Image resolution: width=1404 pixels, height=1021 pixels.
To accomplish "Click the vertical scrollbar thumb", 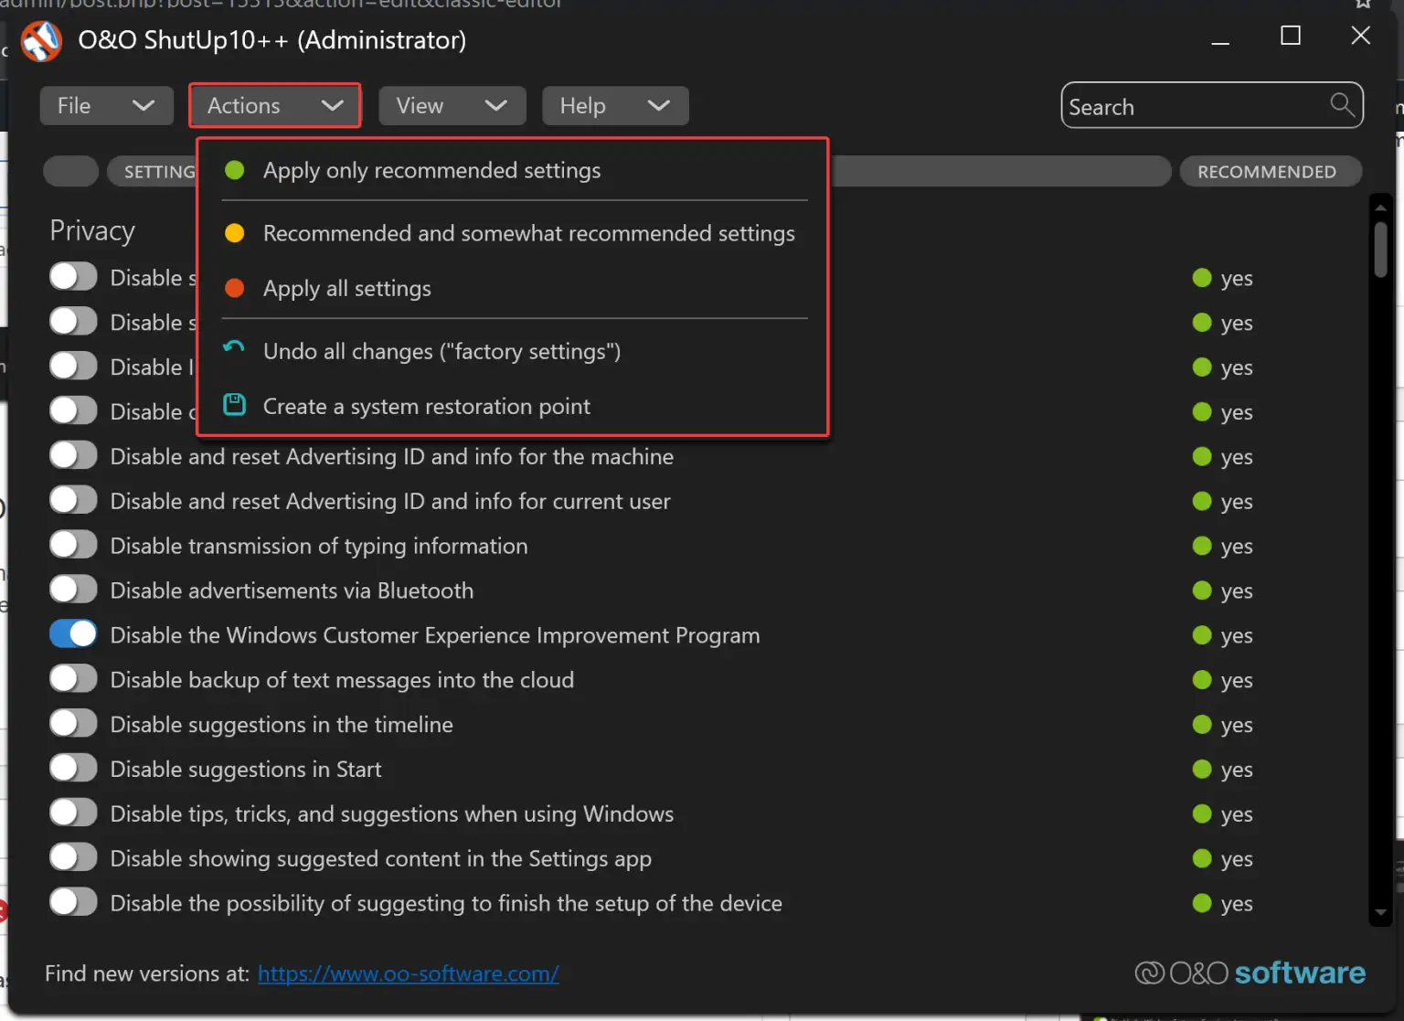I will coord(1380,249).
